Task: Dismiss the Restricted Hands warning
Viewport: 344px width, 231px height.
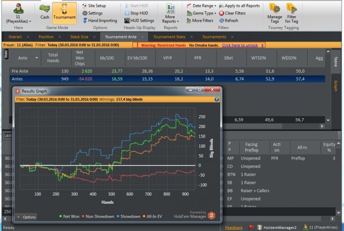Action: click(x=262, y=45)
